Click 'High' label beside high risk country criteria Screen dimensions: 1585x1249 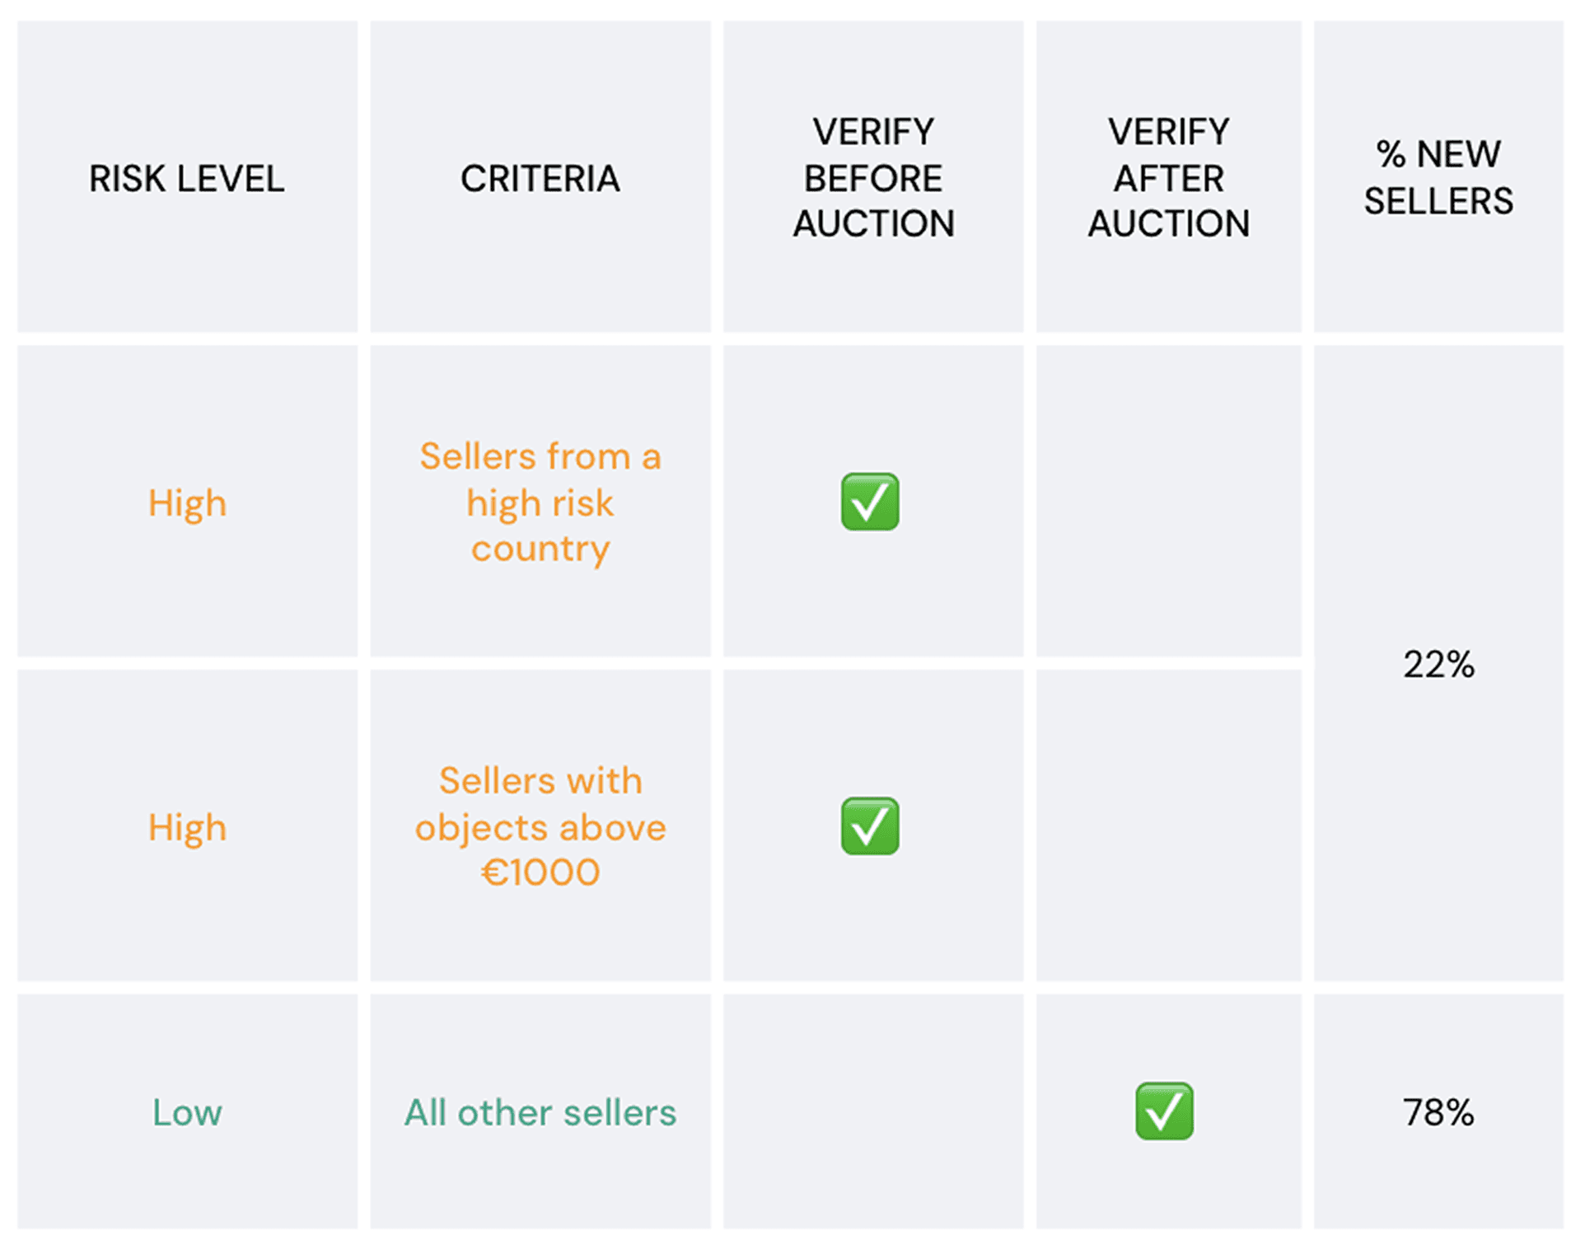187,503
